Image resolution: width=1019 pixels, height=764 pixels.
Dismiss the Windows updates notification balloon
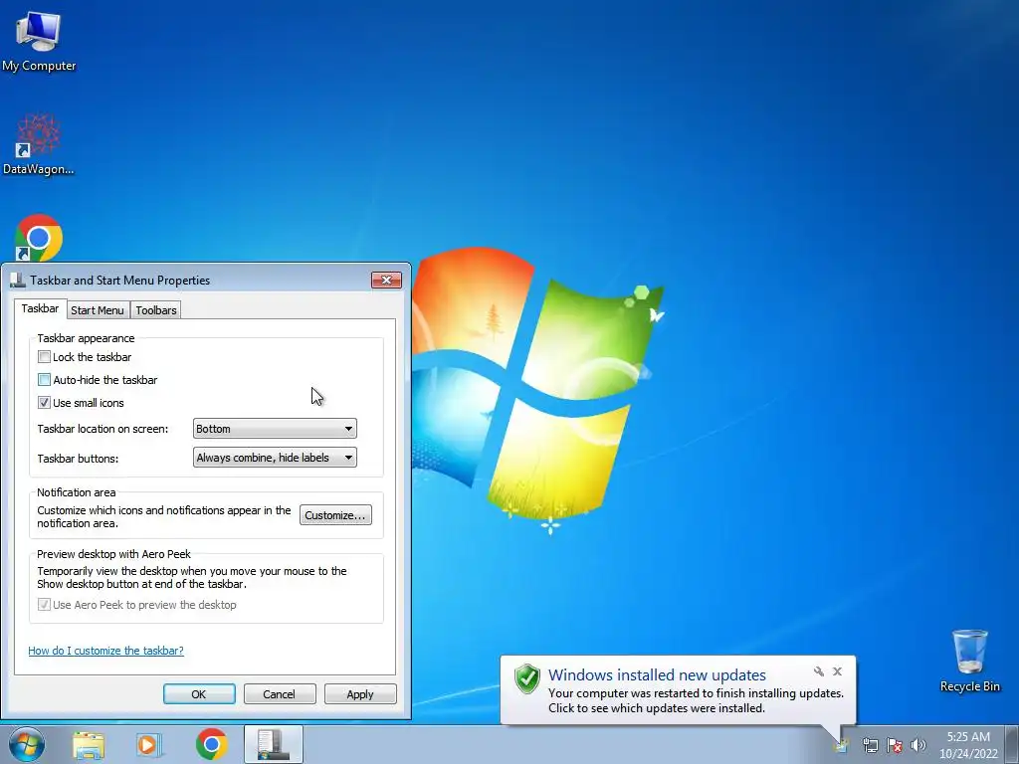click(x=837, y=671)
